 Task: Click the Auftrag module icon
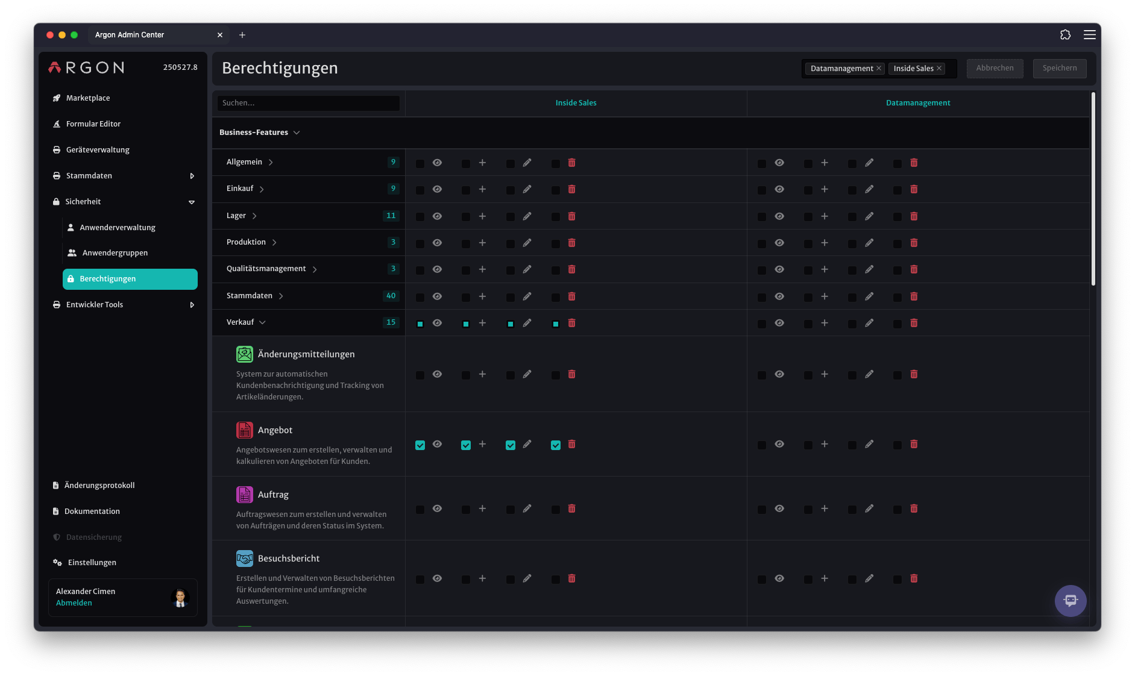click(244, 495)
